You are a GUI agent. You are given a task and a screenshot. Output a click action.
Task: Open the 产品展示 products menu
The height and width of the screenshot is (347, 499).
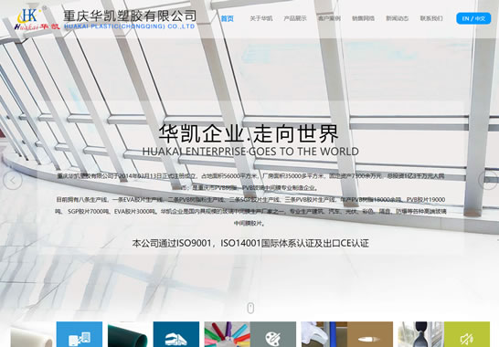pyautogui.click(x=295, y=18)
